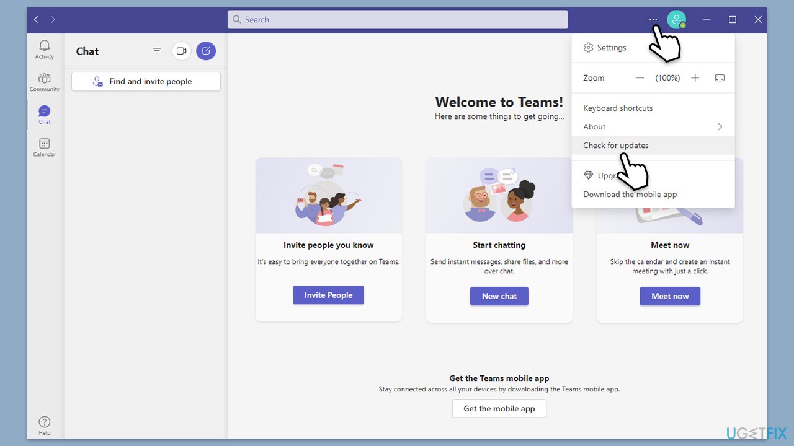Open the Calendar view

(44, 147)
